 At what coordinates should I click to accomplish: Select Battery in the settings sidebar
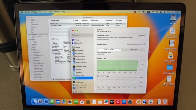click(x=83, y=78)
